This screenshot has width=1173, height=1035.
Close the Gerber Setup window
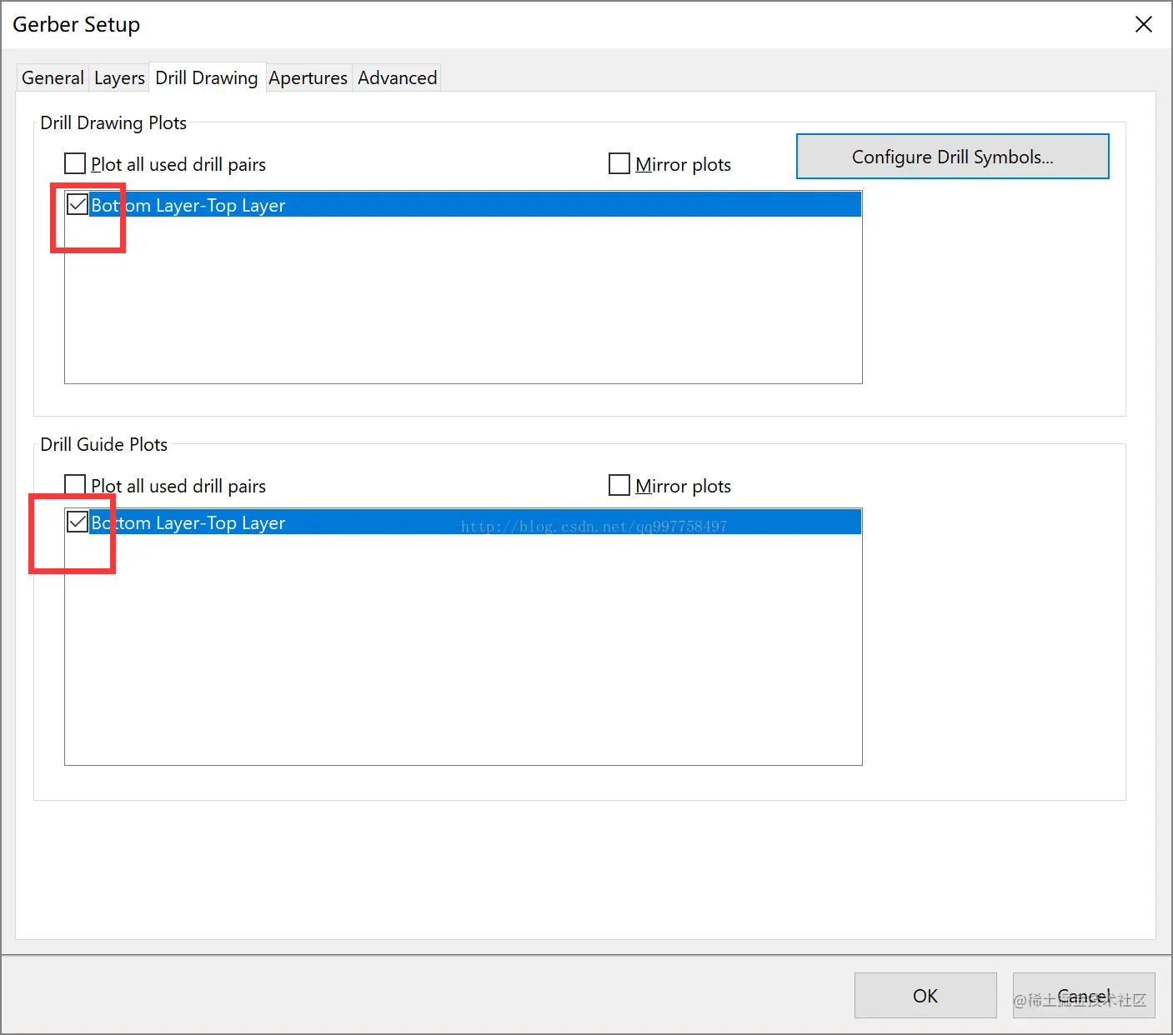pyautogui.click(x=1144, y=24)
